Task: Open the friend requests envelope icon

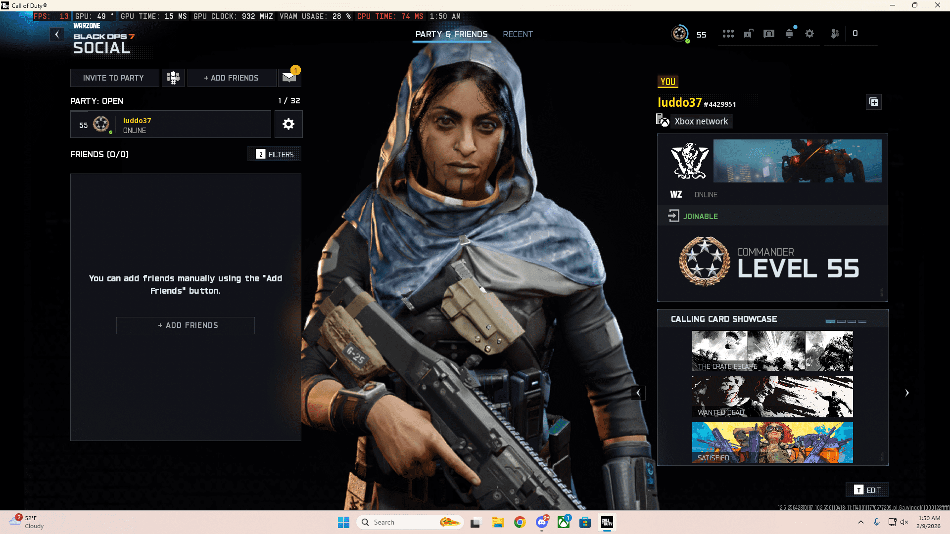Action: (x=289, y=78)
